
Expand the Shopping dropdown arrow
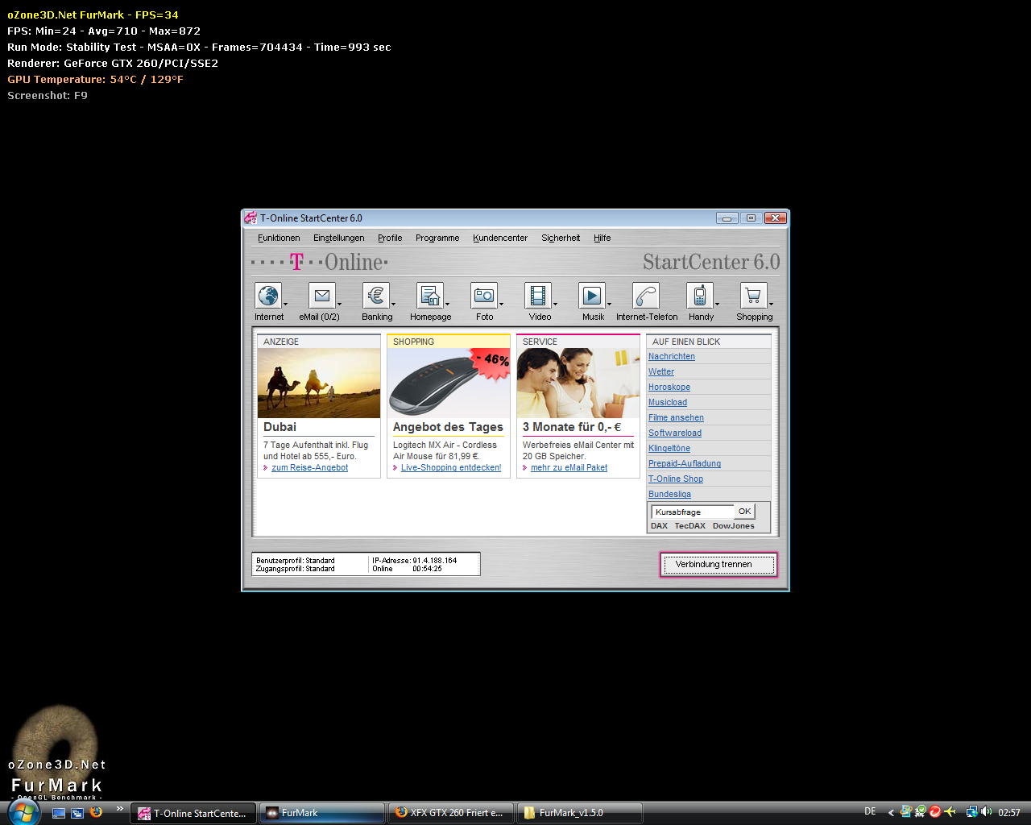tap(772, 305)
